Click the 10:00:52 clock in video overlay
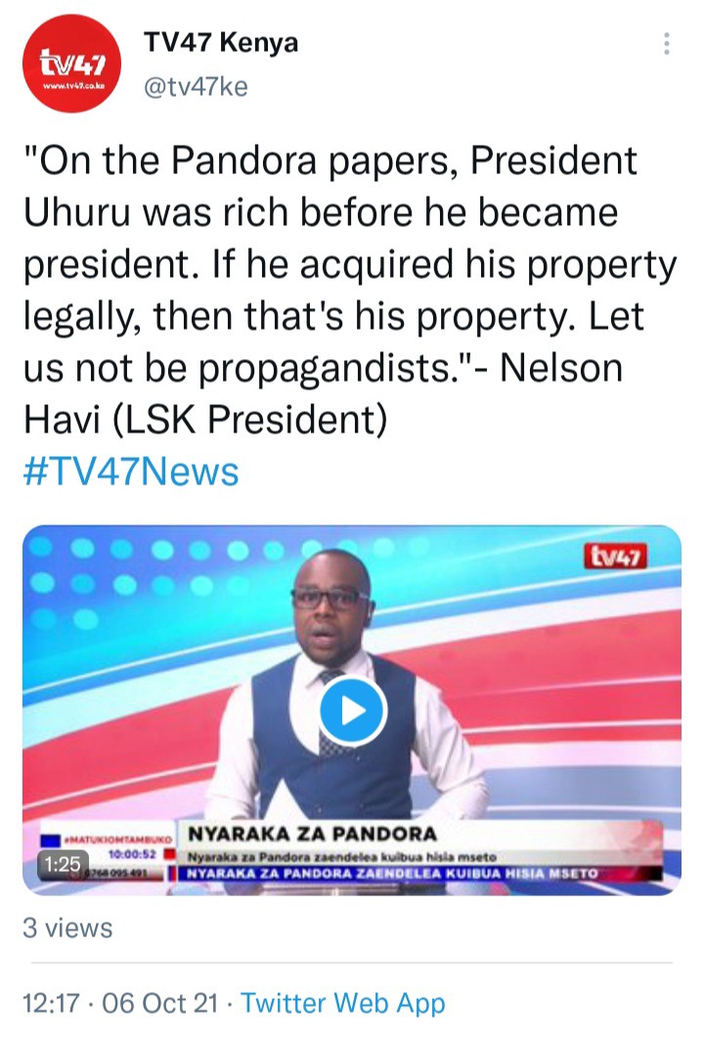The image size is (704, 1040). [132, 854]
